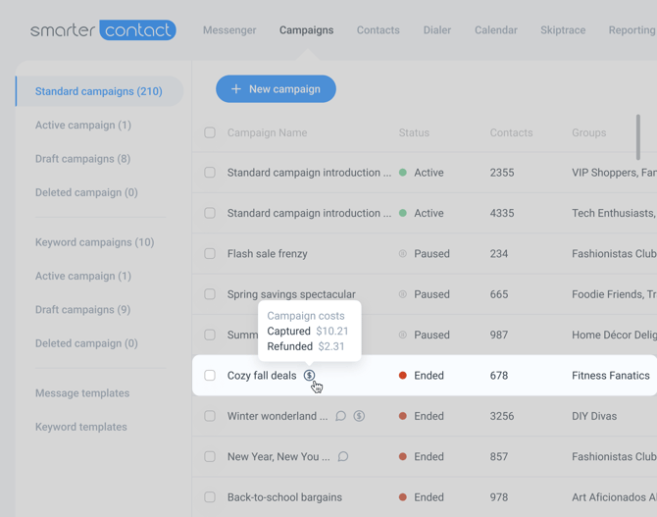The image size is (657, 517).
Task: Select the Spring savings spectacular checkbox
Action: coord(210,294)
